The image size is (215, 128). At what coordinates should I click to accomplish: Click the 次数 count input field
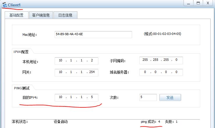(x=148, y=97)
